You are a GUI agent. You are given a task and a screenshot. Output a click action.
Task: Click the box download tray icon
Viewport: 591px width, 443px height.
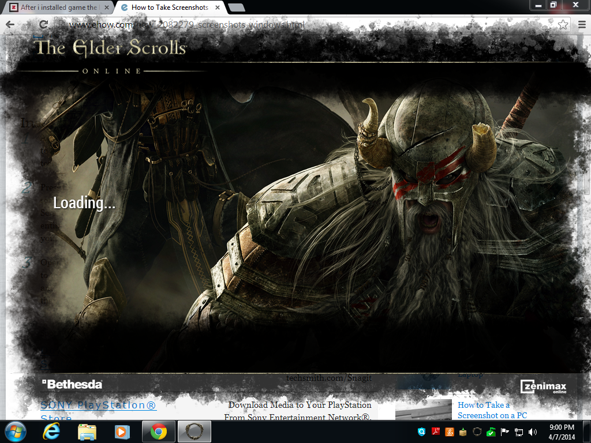click(x=463, y=431)
